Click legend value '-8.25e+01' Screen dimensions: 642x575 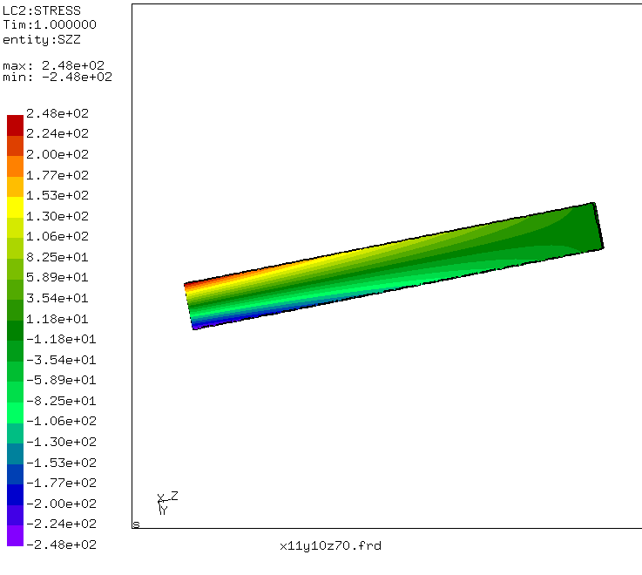pyautogui.click(x=62, y=401)
